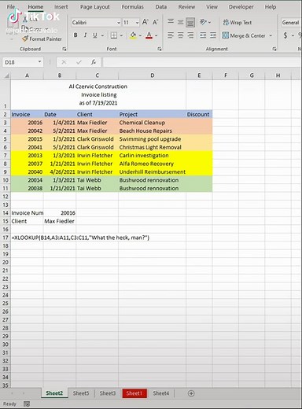Open Font settings dialog launcher

tap(160, 49)
